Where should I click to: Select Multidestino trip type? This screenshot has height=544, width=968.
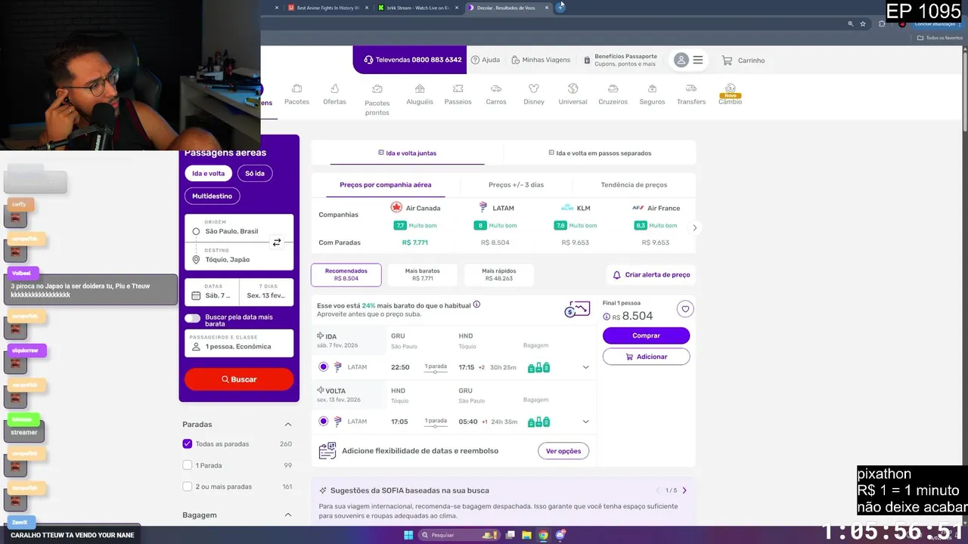(x=212, y=196)
